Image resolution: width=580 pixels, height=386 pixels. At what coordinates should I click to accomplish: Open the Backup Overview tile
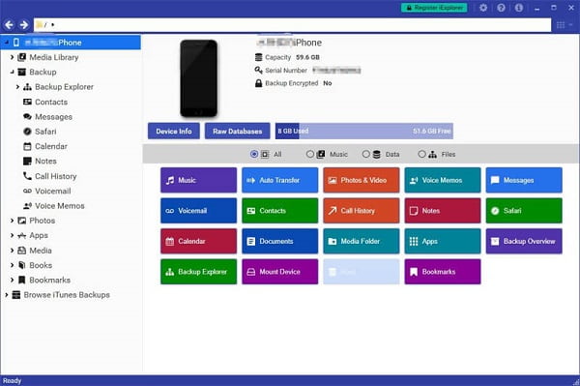524,241
